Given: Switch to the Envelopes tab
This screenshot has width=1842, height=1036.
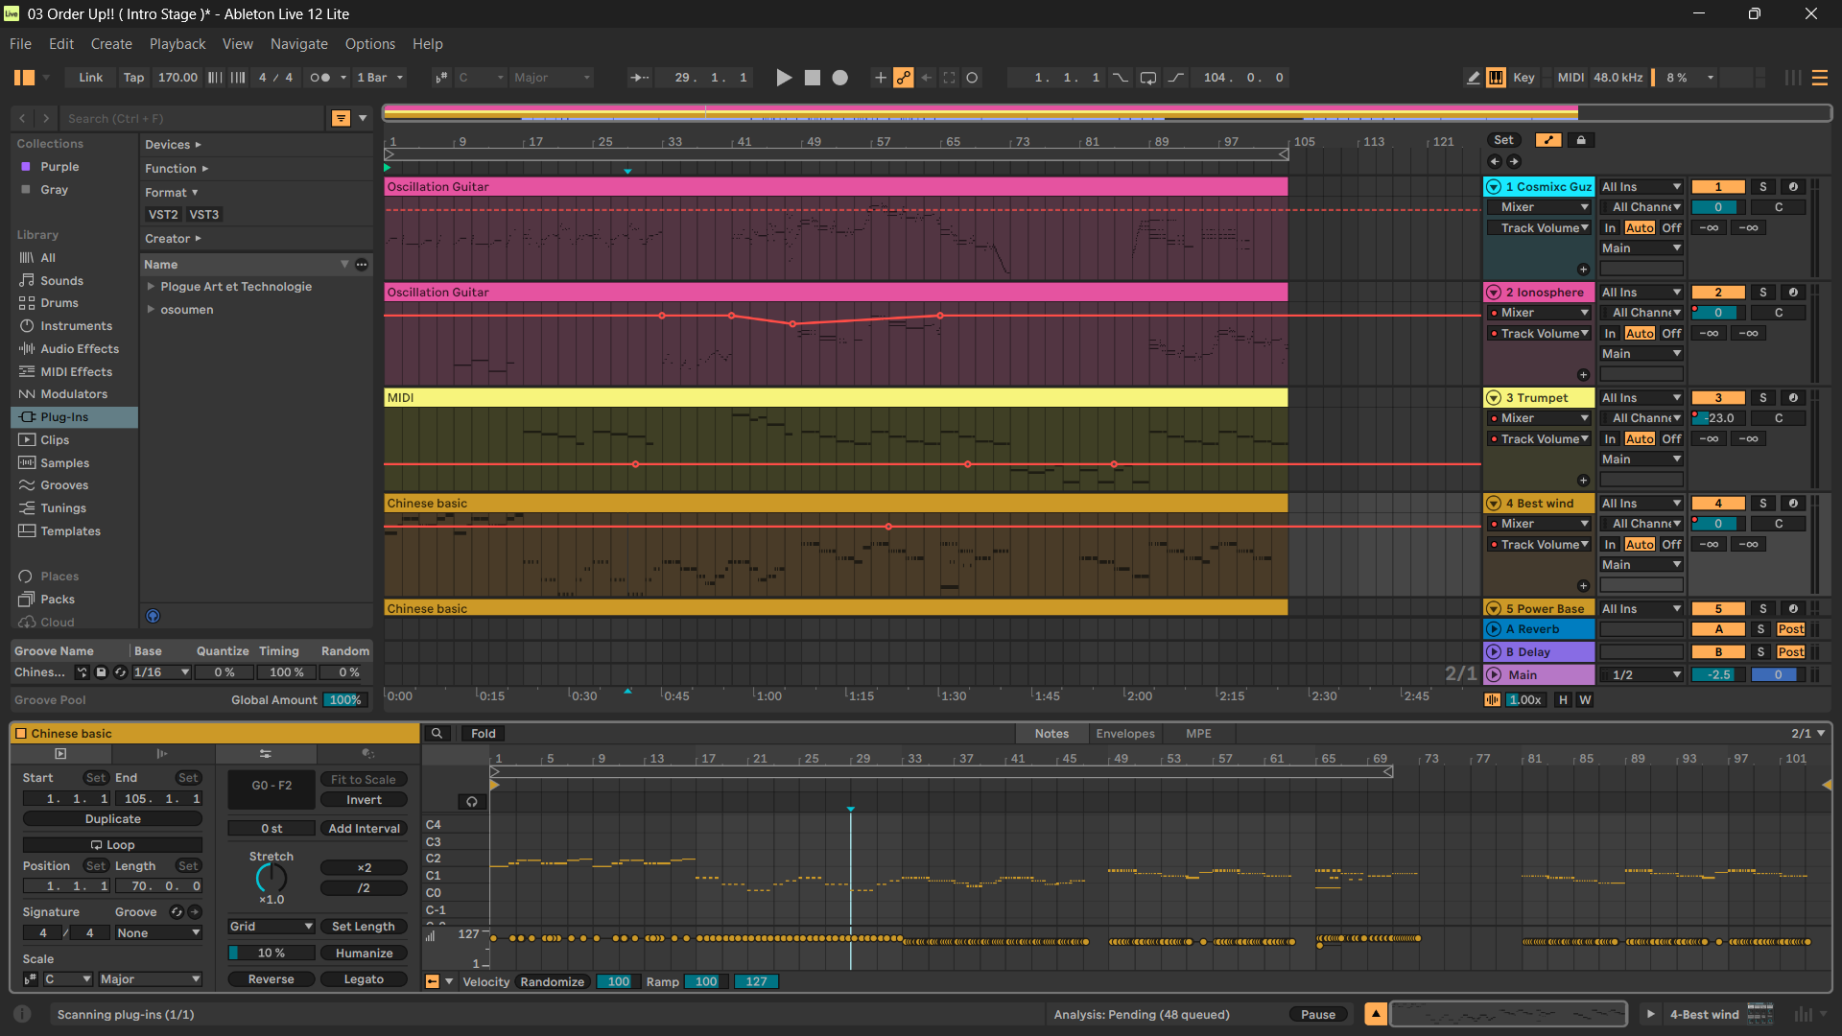Looking at the screenshot, I should (x=1125, y=734).
